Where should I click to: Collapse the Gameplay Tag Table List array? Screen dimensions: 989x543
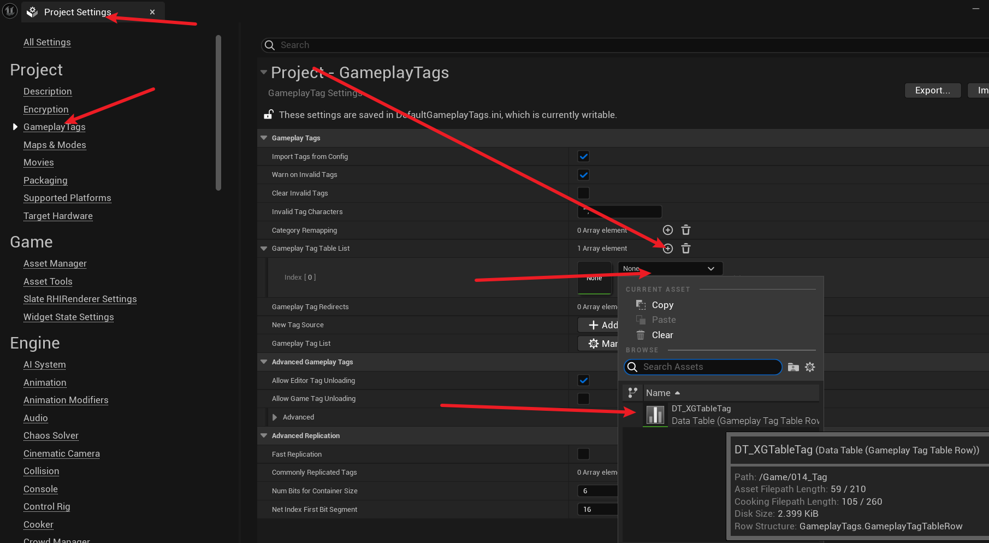[264, 249]
